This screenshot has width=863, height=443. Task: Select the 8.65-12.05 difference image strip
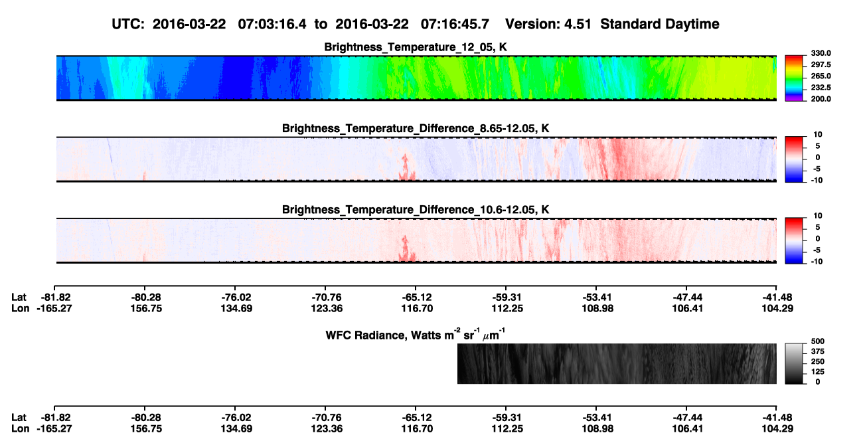click(416, 159)
